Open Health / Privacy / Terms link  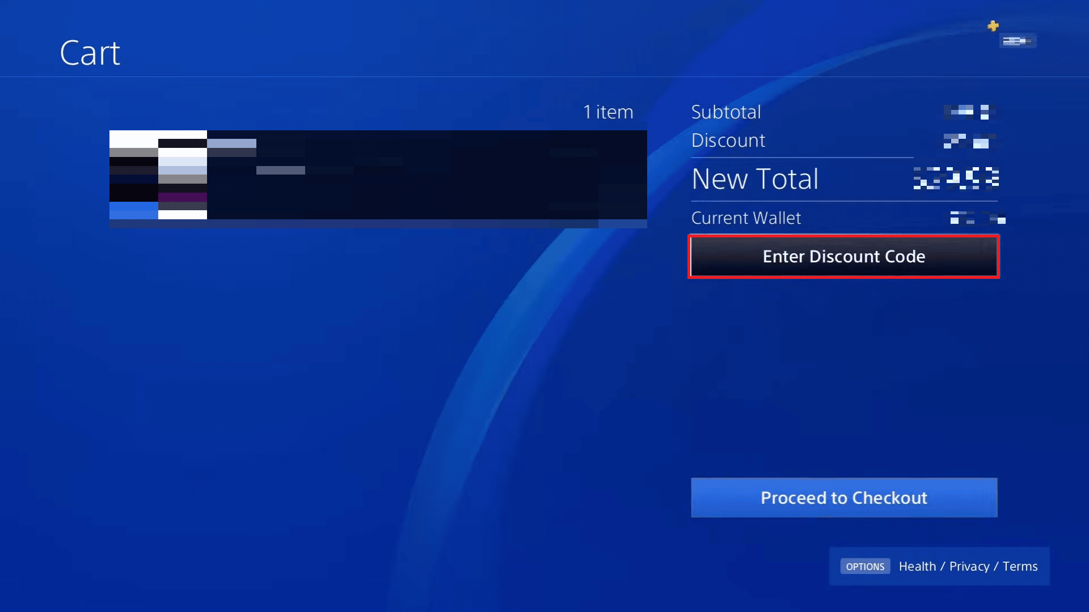tap(969, 567)
